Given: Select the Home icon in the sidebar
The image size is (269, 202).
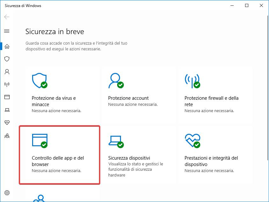Looking at the screenshot, I should pos(7,46).
